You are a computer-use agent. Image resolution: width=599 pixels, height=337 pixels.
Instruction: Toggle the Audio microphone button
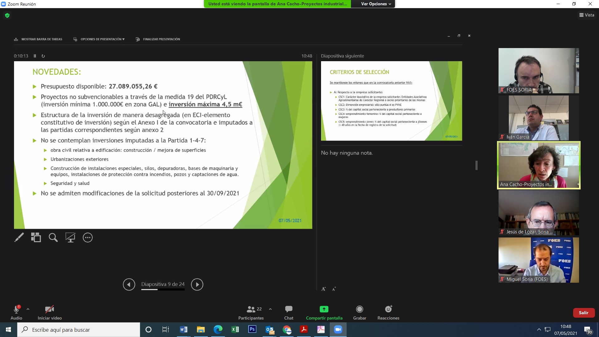click(x=16, y=312)
